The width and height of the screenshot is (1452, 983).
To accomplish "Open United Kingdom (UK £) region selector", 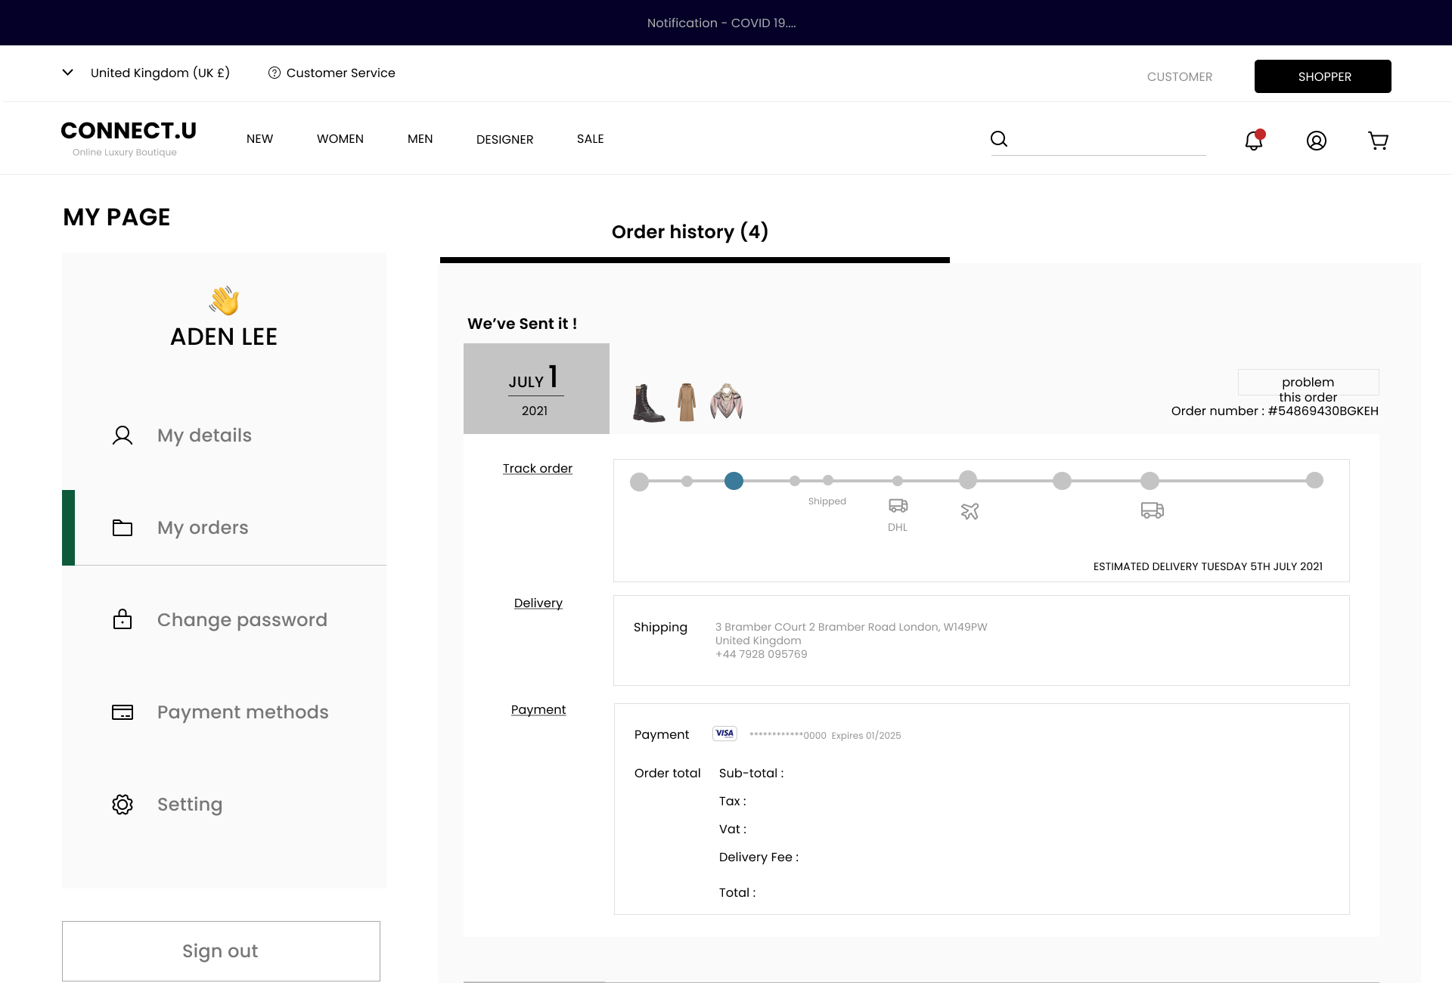I will [x=160, y=73].
